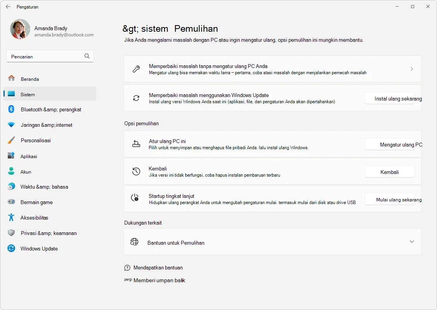Click the Sistem monitor icon
This screenshot has width=437, height=310.
(11, 94)
